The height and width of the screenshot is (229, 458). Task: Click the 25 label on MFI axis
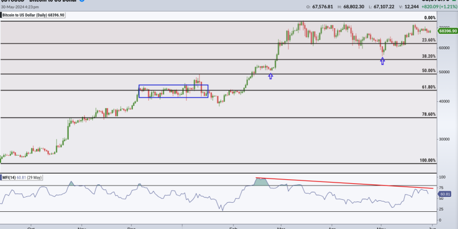click(441, 210)
